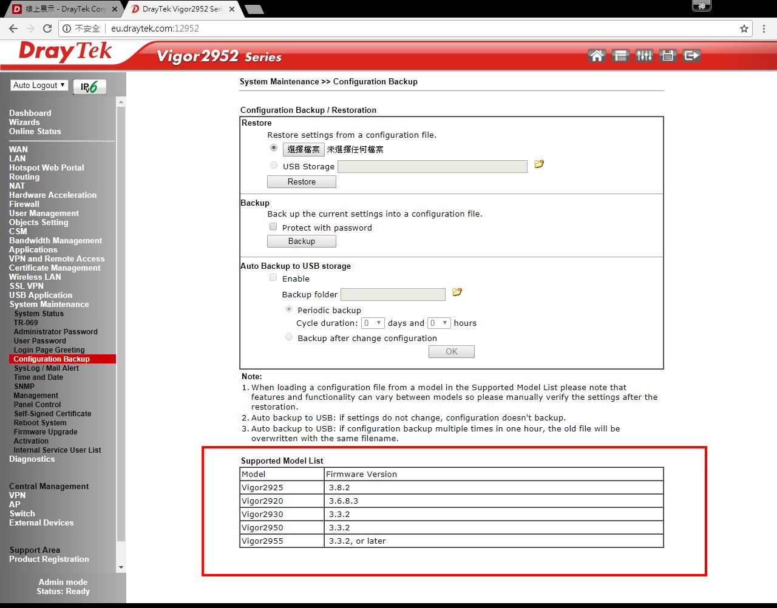Viewport: 777px width, 608px height.
Task: Open Product Registration link
Action: click(49, 559)
